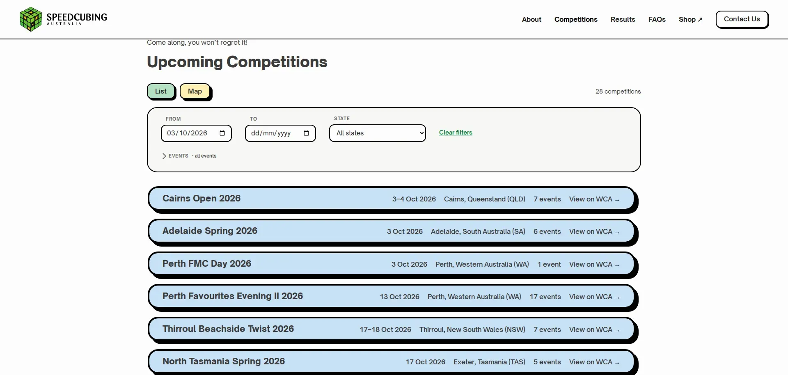The height and width of the screenshot is (375, 788).
Task: Open the All states dropdown
Action: click(378, 133)
